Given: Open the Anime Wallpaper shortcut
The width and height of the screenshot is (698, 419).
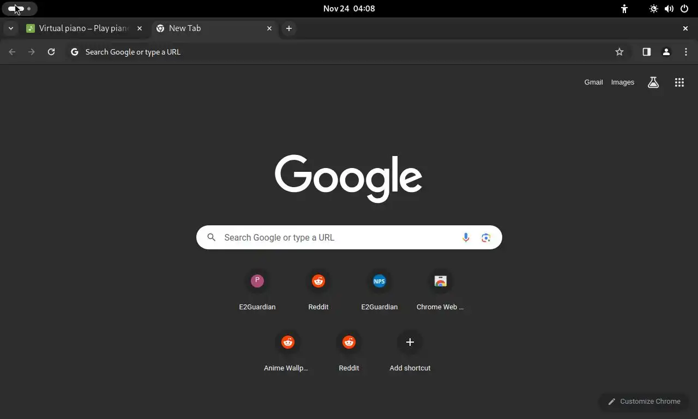Looking at the screenshot, I should (288, 352).
